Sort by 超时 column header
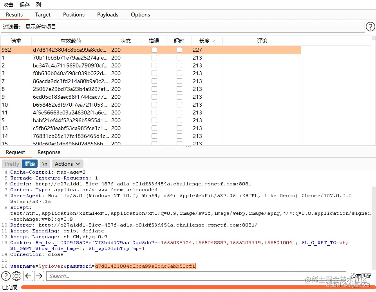Viewport: 376px width, 292px height. tap(179, 41)
